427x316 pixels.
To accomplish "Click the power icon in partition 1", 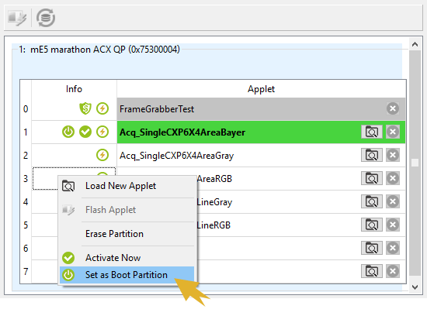I will [68, 132].
